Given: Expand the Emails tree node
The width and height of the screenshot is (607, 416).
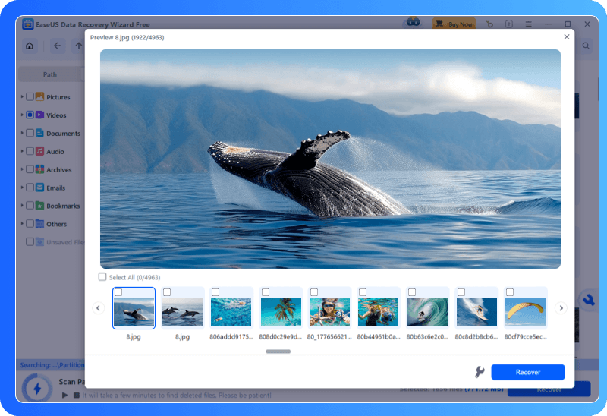Looking at the screenshot, I should [x=22, y=188].
